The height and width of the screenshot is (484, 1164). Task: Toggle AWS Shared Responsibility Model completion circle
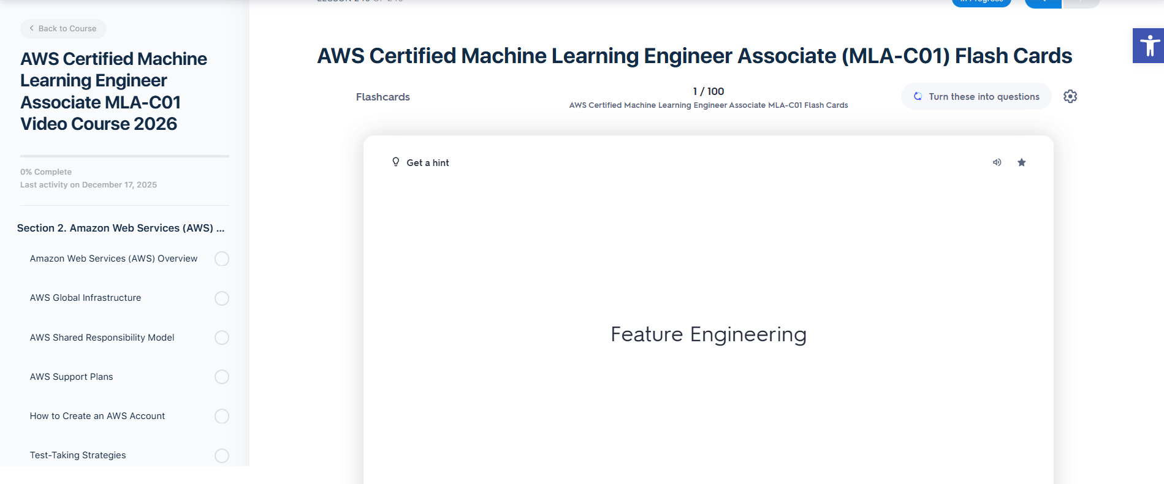222,338
